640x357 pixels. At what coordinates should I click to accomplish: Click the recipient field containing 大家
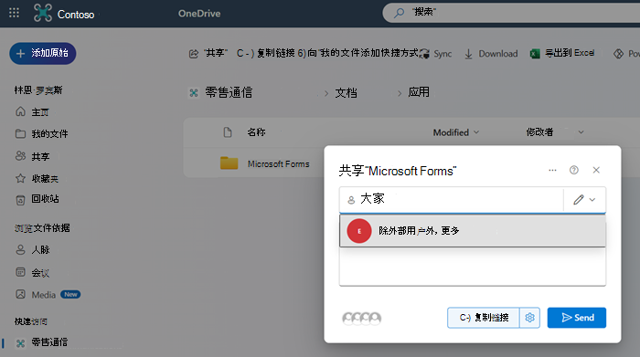tap(451, 199)
